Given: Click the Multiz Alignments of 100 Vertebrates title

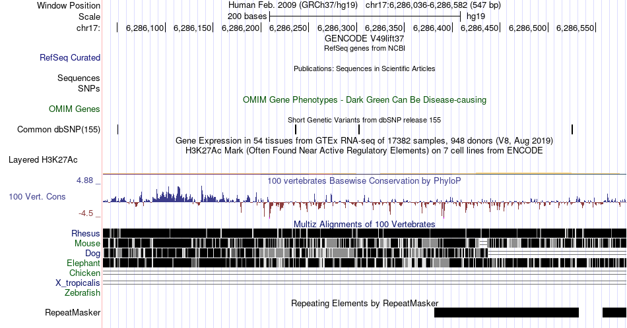Looking at the screenshot, I should click(364, 224).
